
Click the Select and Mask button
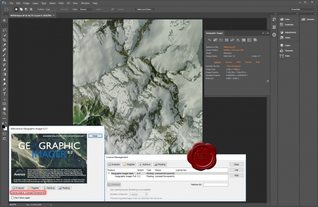coord(144,10)
